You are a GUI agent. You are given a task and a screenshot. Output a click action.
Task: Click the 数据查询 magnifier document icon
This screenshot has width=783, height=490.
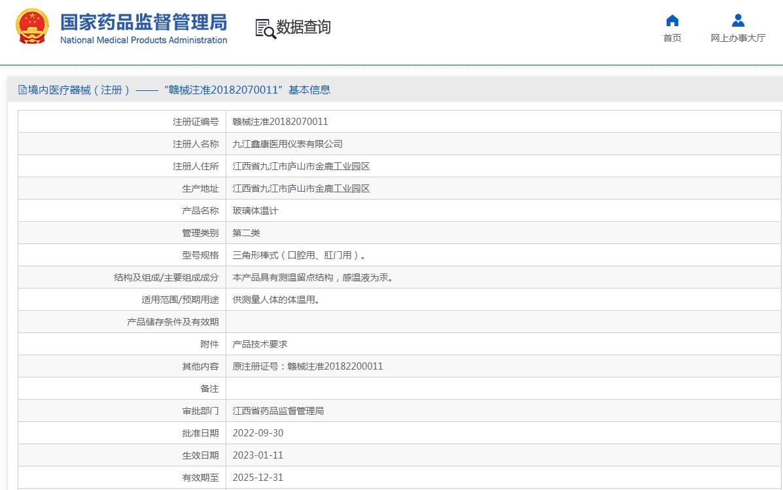pyautogui.click(x=265, y=29)
